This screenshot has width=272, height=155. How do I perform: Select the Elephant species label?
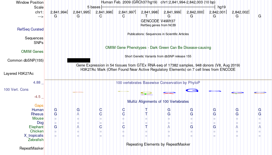[x=36, y=127]
